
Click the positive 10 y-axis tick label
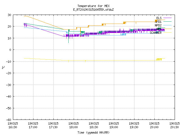click(9, 38)
